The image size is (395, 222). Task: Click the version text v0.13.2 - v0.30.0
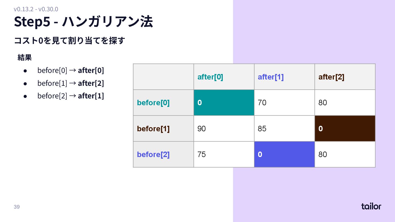click(36, 9)
